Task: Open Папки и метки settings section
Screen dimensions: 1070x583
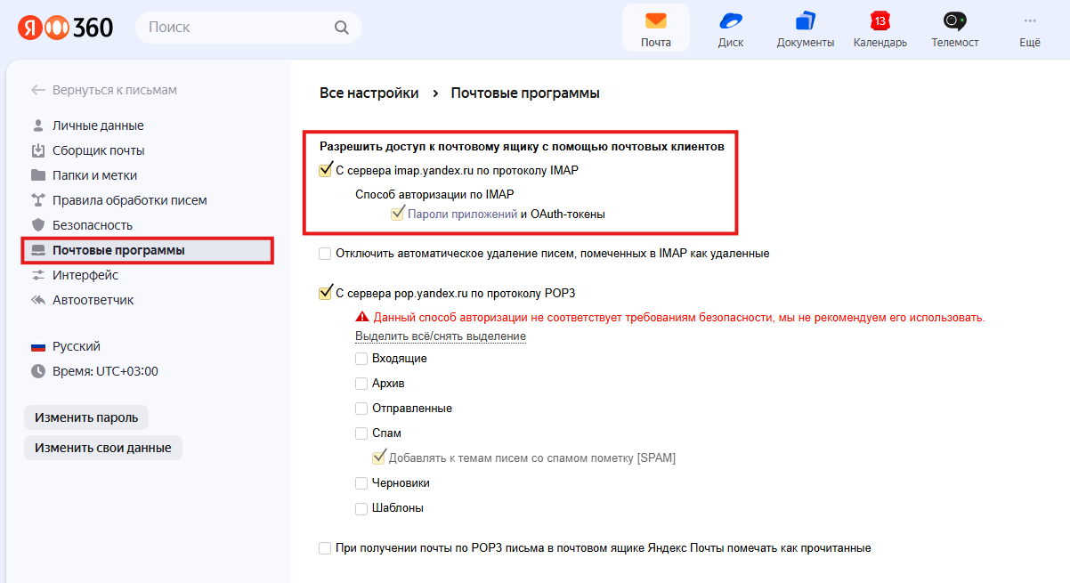Action: tap(94, 175)
